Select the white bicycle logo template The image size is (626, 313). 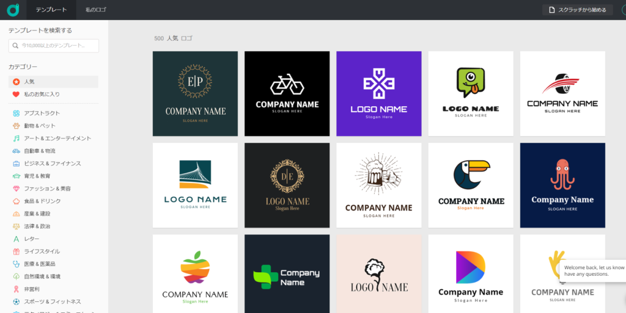[287, 93]
